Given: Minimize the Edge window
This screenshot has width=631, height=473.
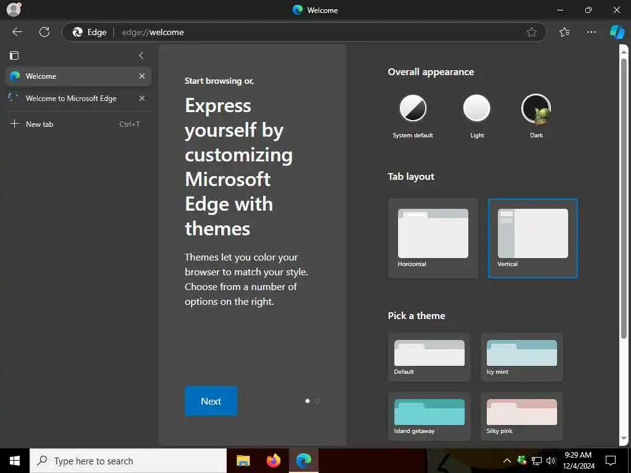Looking at the screenshot, I should (560, 10).
